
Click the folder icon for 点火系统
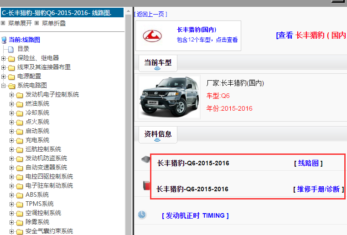tap(20, 122)
